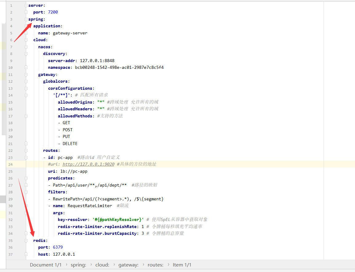Click the DELETE list entry
The height and width of the screenshot is (272, 355).
pos(70,144)
